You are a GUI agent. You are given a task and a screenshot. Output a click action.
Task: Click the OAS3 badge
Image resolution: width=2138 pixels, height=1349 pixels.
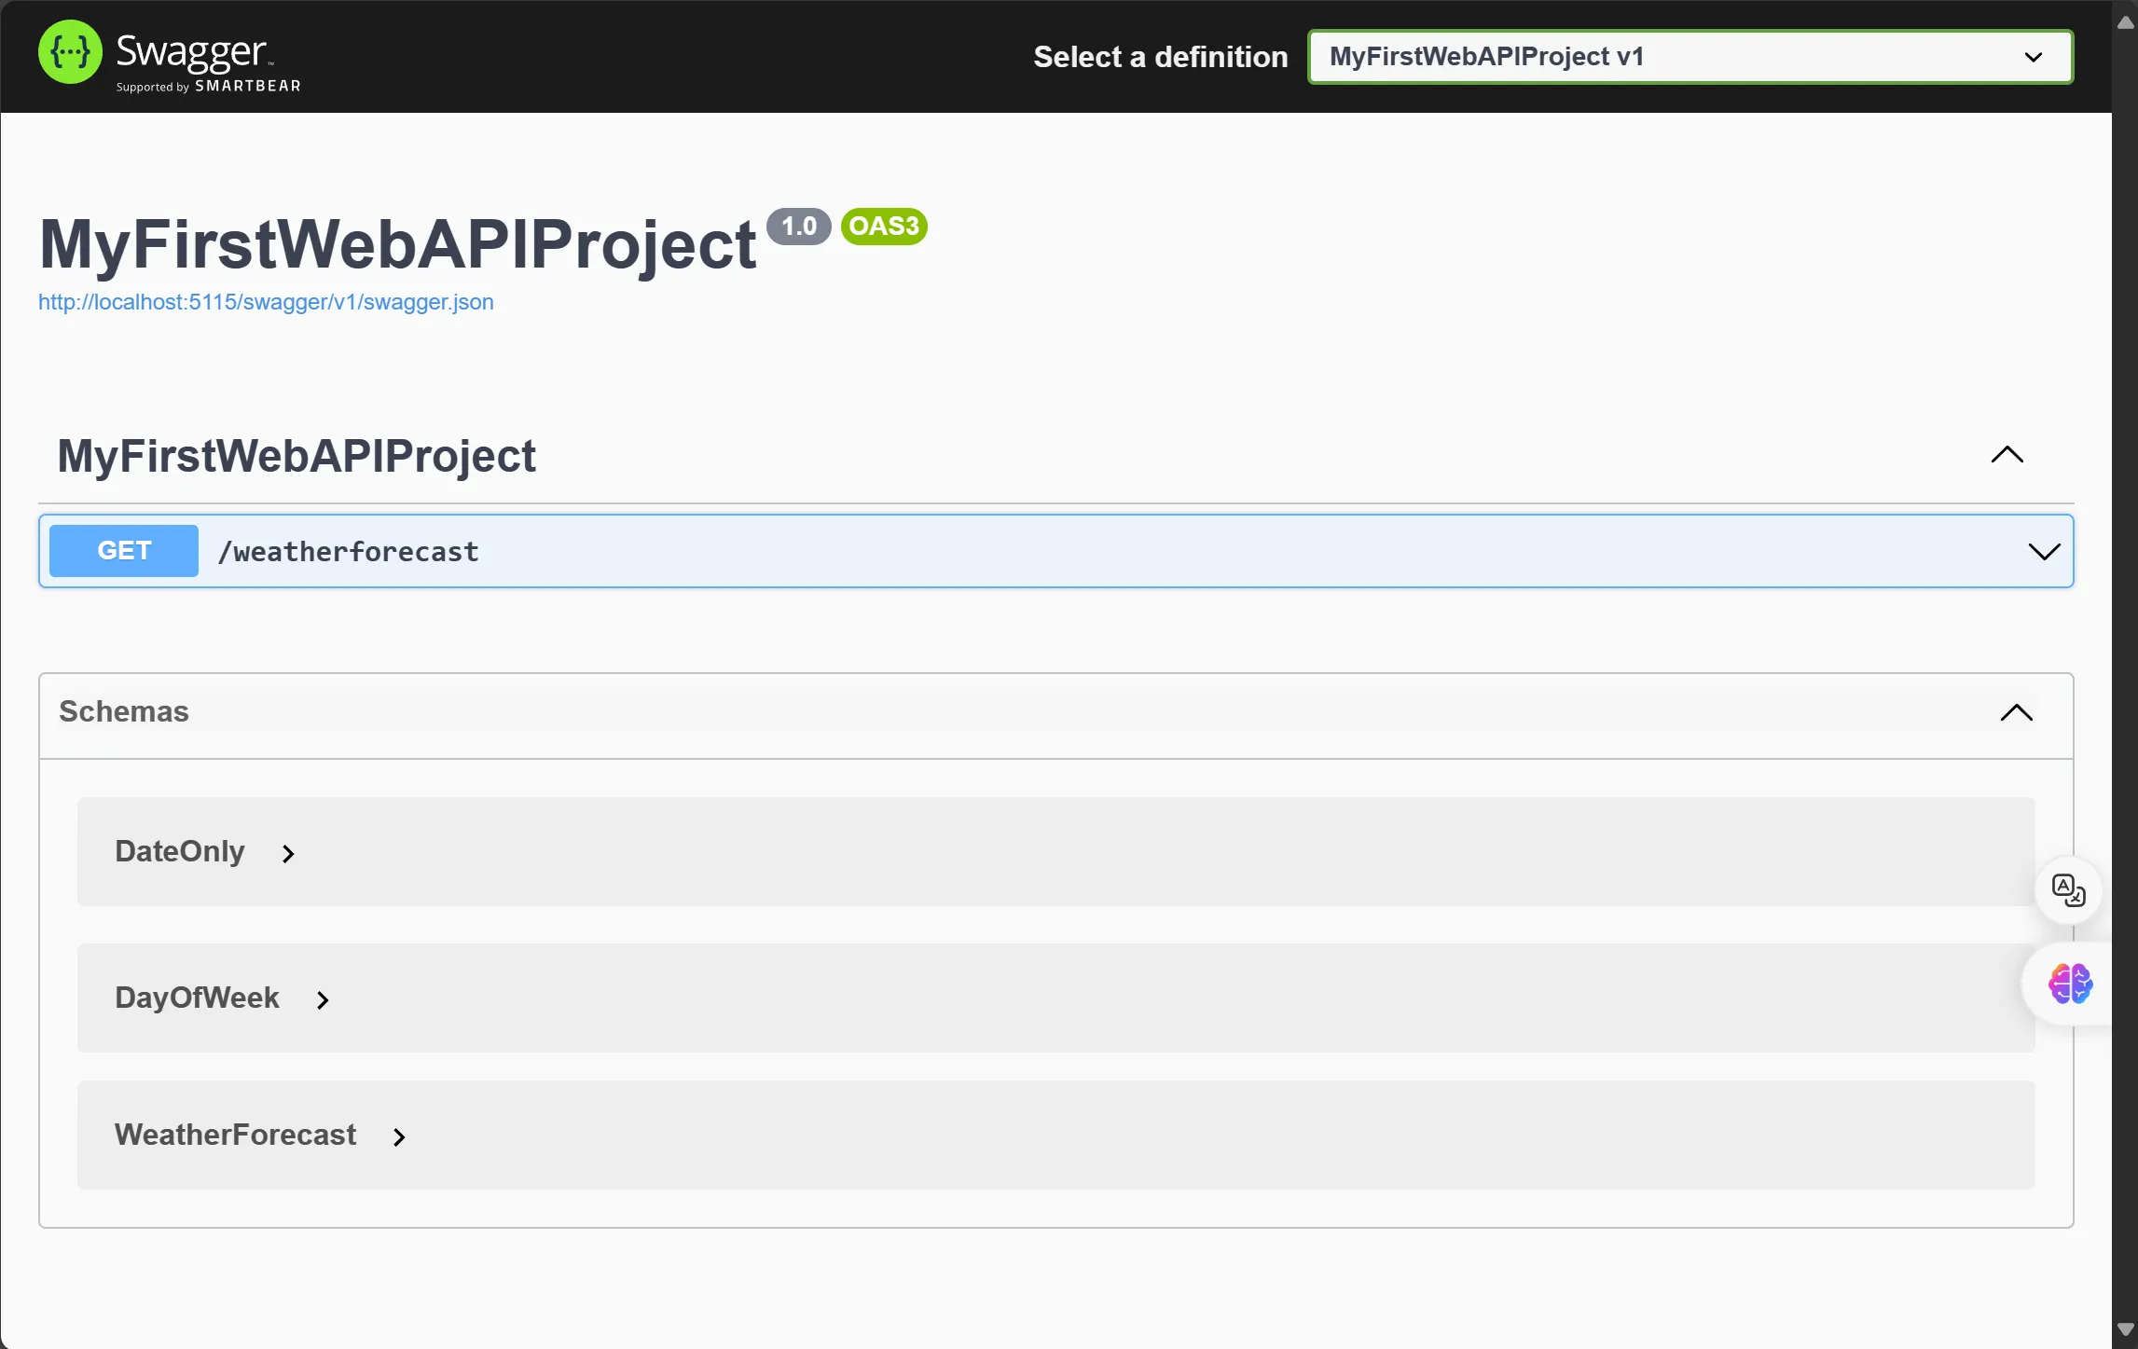884,227
